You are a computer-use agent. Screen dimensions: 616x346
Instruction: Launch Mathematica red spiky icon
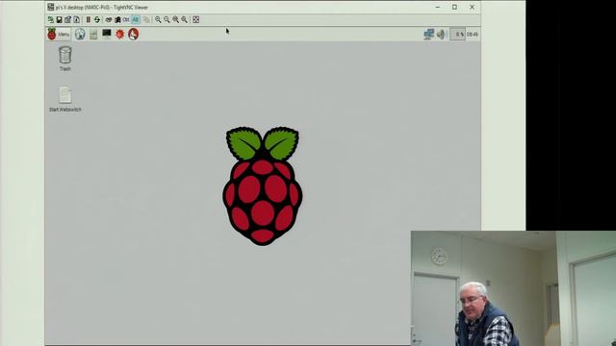pos(119,35)
